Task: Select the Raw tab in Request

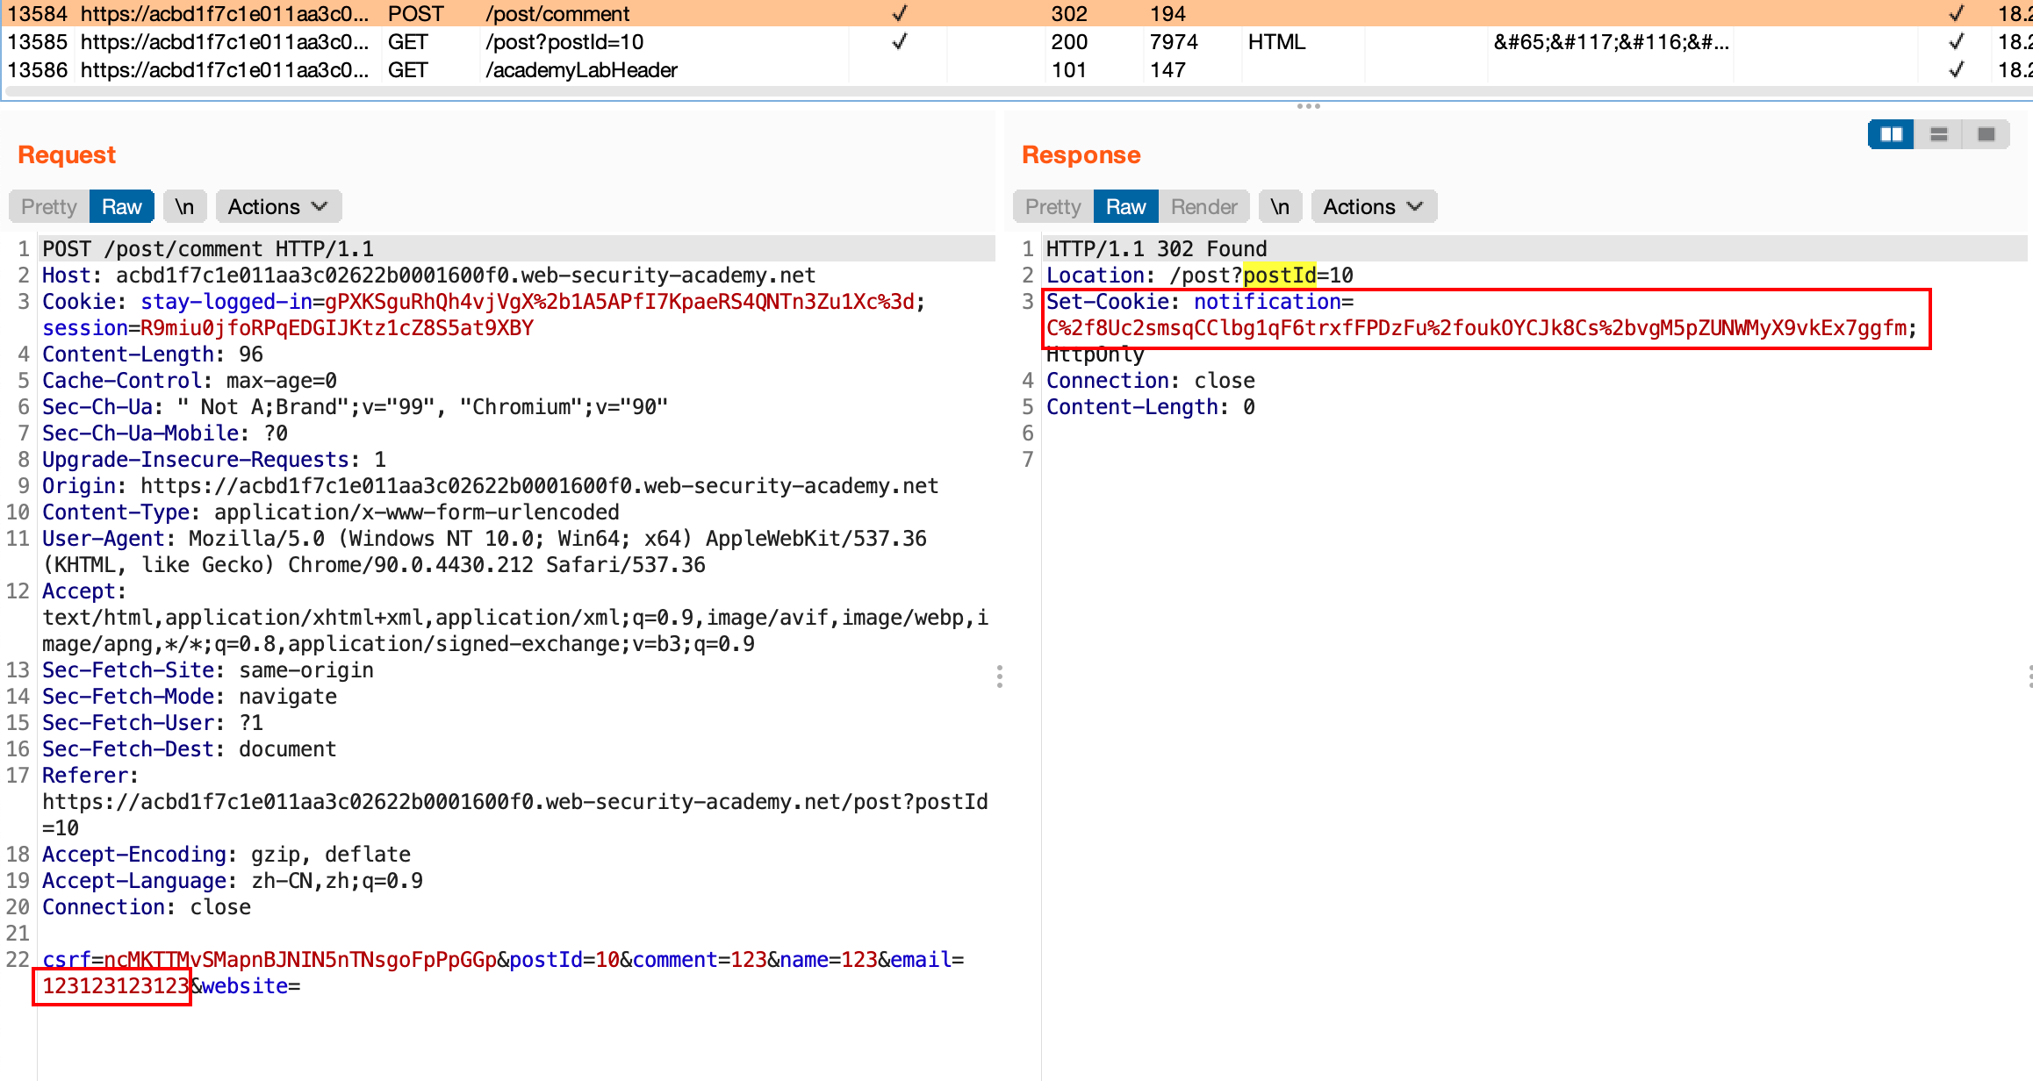Action: tap(121, 207)
